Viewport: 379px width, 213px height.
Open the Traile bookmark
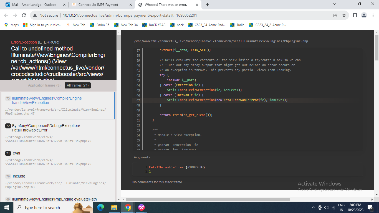(237, 25)
